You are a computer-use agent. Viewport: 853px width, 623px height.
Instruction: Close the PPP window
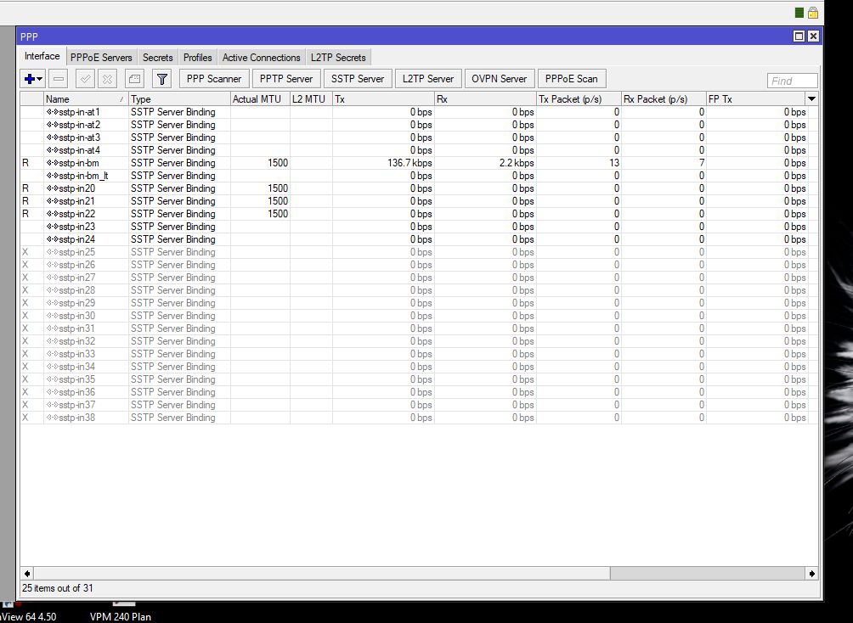coord(813,36)
